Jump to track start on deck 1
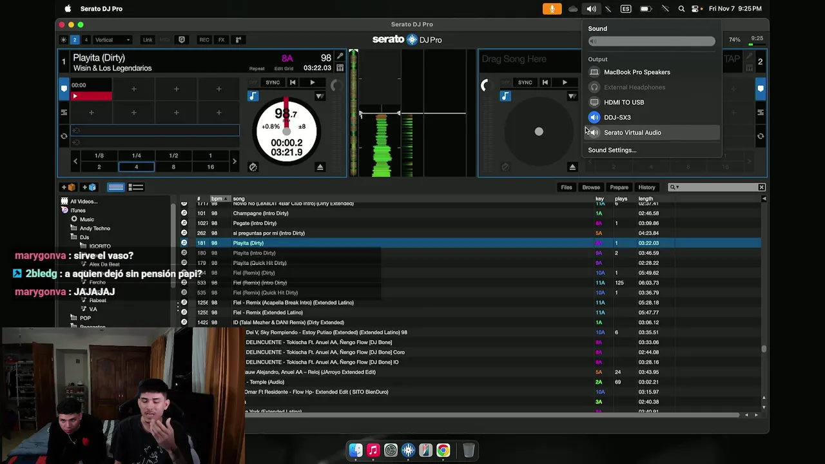This screenshot has height=464, width=825. point(293,82)
